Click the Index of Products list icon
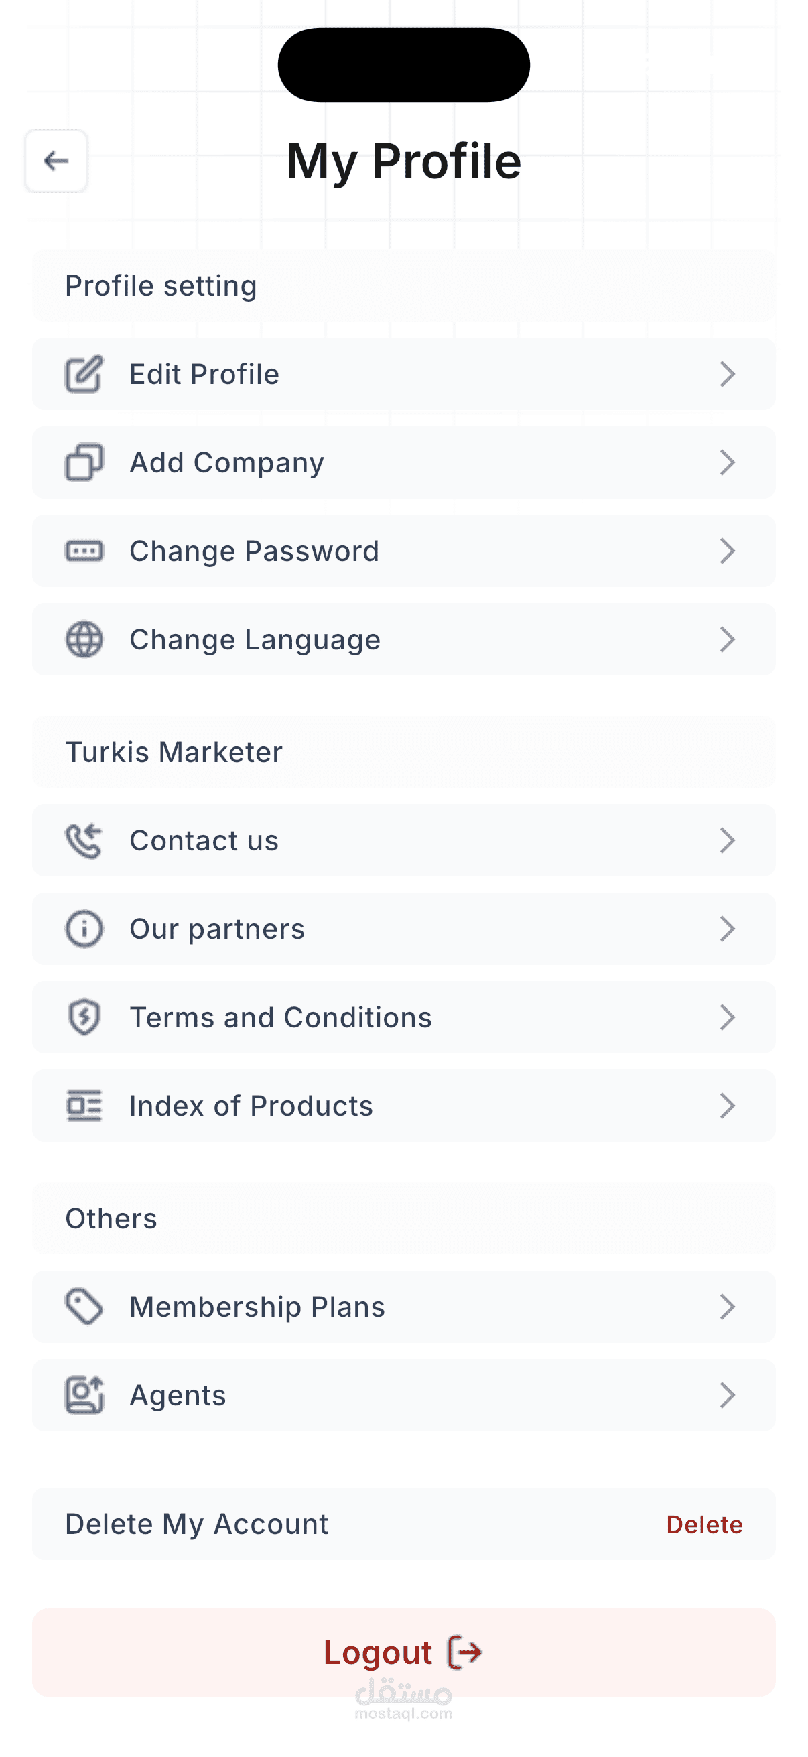The image size is (808, 1757). tap(84, 1106)
